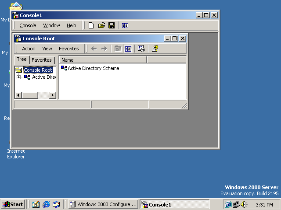The image size is (281, 210).
Task: Click the Name column header
Action: pos(103,60)
